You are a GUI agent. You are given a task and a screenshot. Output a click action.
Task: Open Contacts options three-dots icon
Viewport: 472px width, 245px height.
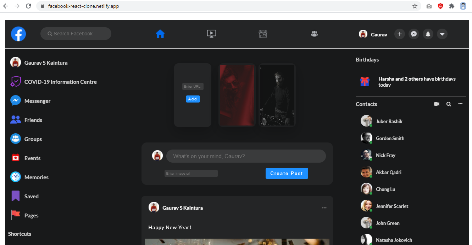(460, 104)
